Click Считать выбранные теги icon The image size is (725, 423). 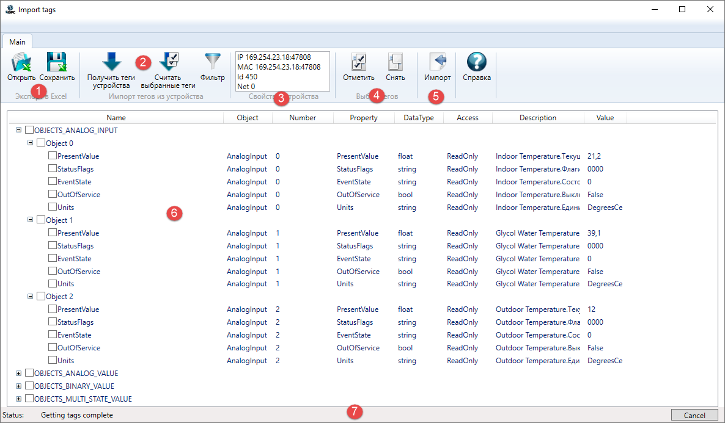tap(169, 62)
